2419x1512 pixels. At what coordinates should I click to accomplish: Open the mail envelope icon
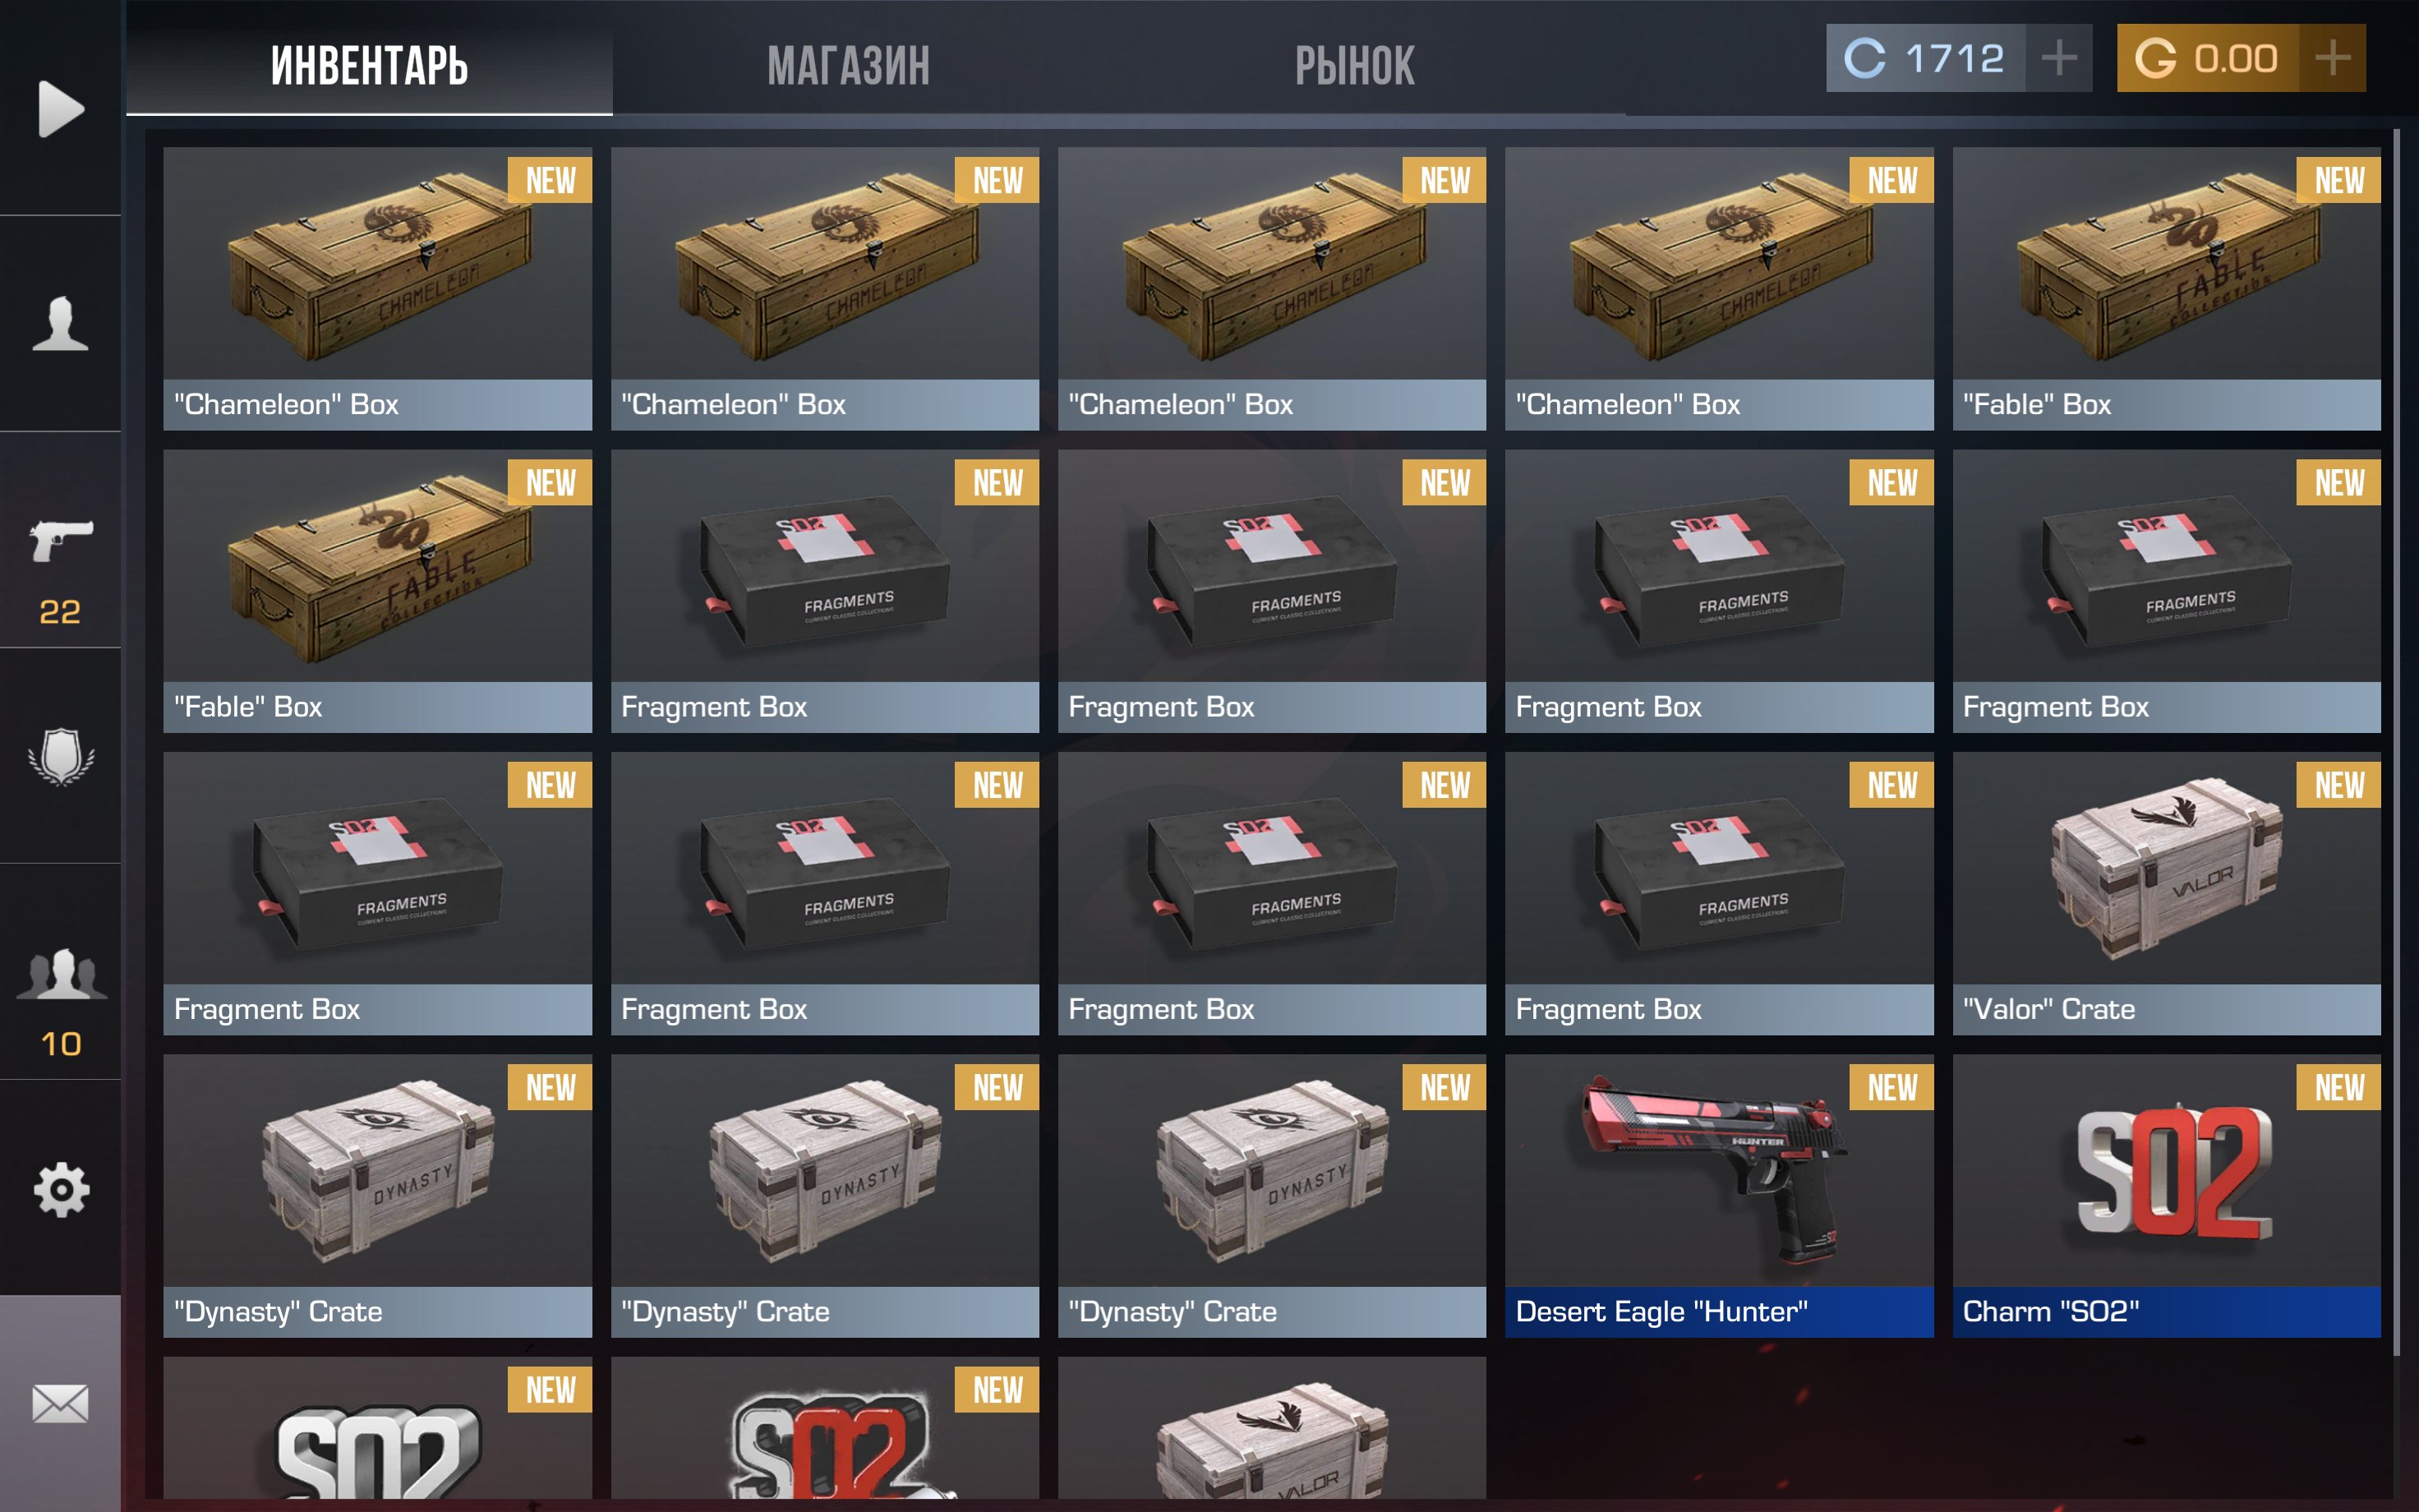(x=60, y=1404)
